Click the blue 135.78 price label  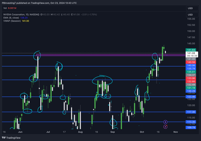click(x=191, y=68)
